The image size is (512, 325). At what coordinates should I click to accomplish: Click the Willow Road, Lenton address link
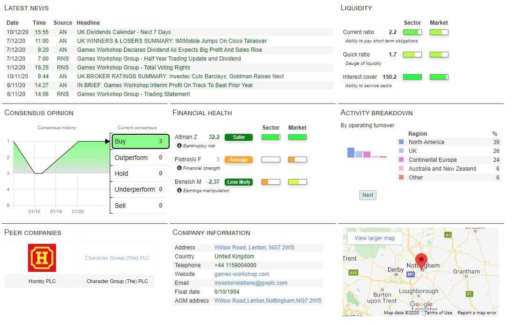(255, 248)
